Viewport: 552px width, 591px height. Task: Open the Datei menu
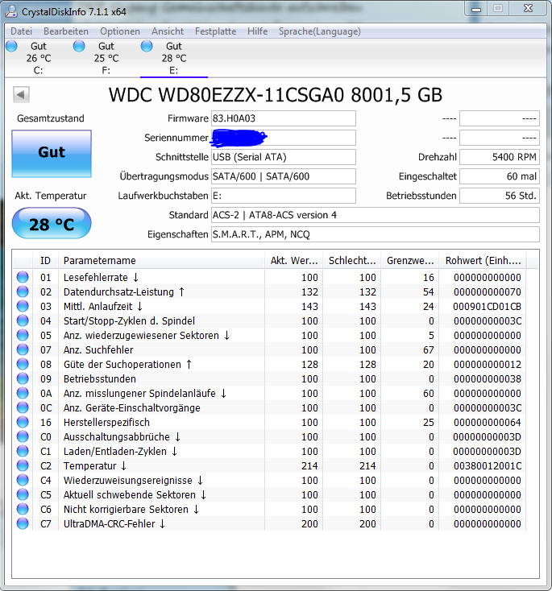point(21,31)
